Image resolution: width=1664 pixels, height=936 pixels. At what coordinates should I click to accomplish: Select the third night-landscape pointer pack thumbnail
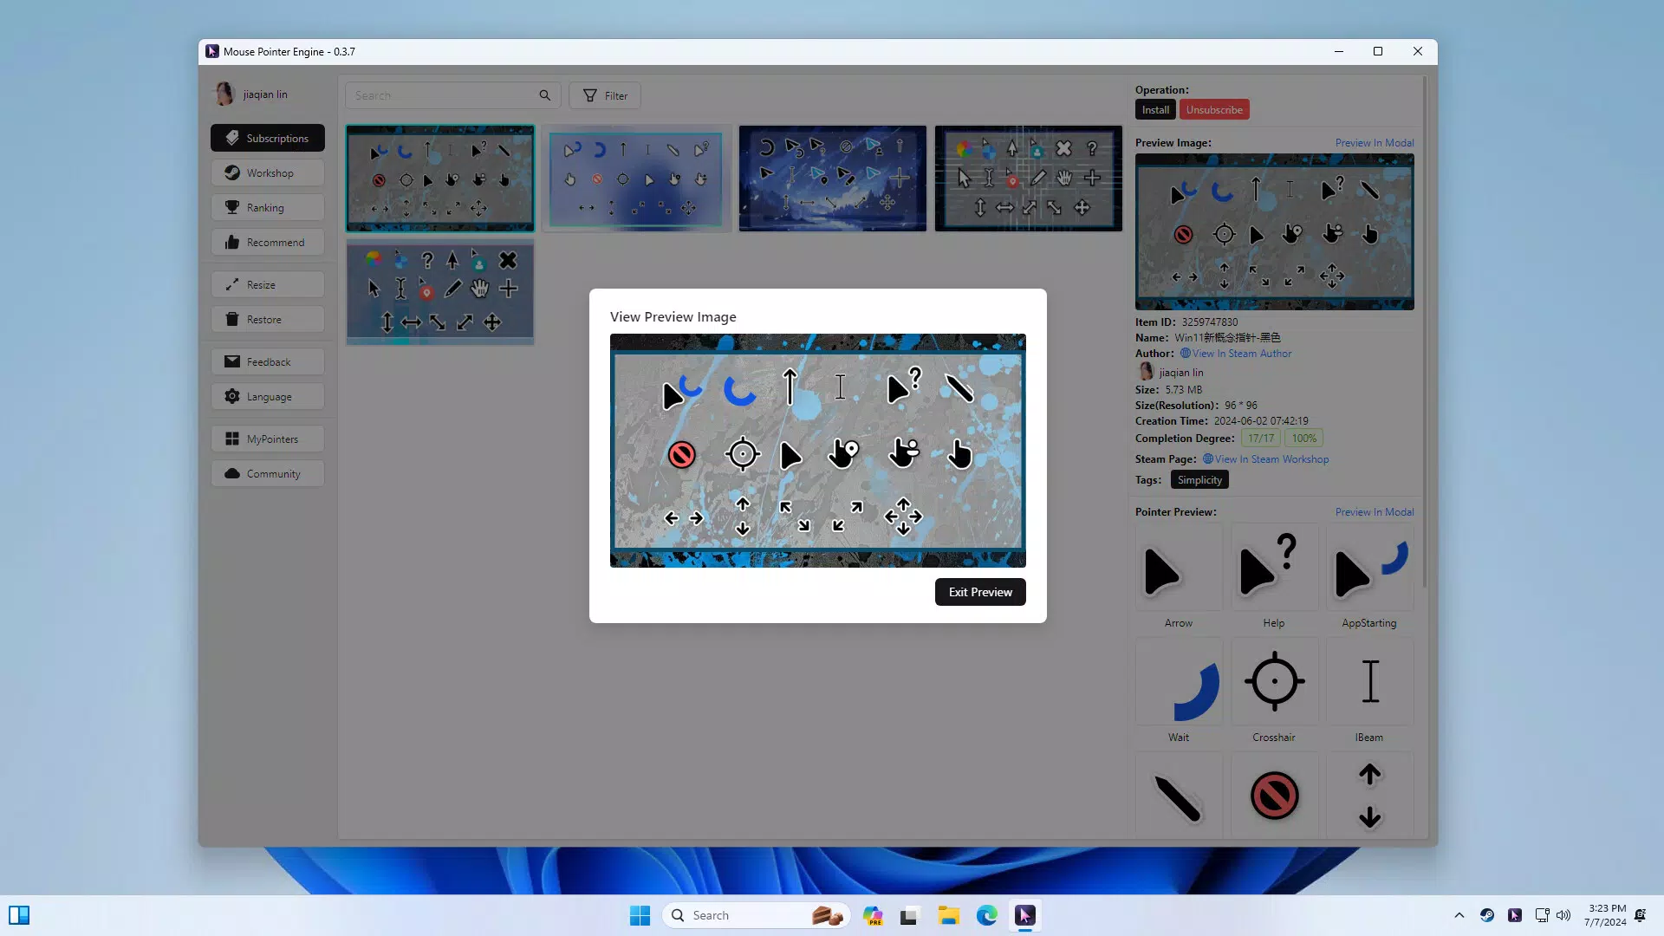pos(832,179)
